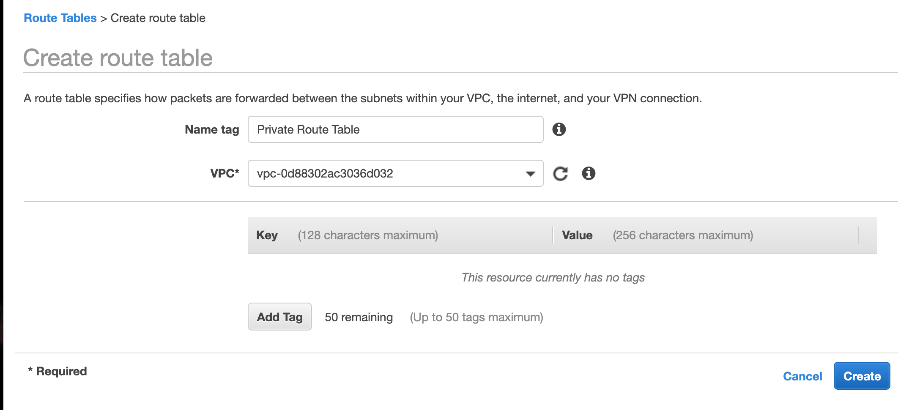
Task: Click the Key column header
Action: click(x=267, y=235)
